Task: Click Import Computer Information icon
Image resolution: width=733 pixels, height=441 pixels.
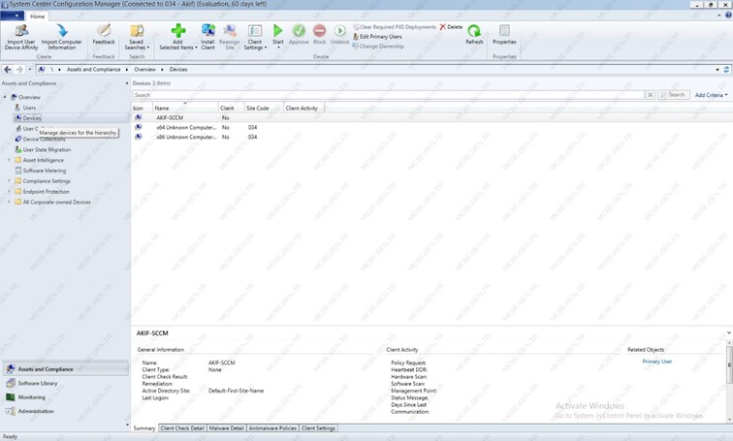Action: pos(62,31)
